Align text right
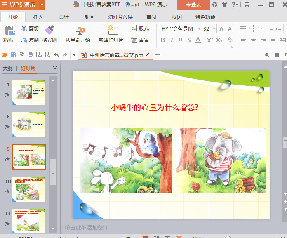The image size is (287, 238). tap(263, 40)
